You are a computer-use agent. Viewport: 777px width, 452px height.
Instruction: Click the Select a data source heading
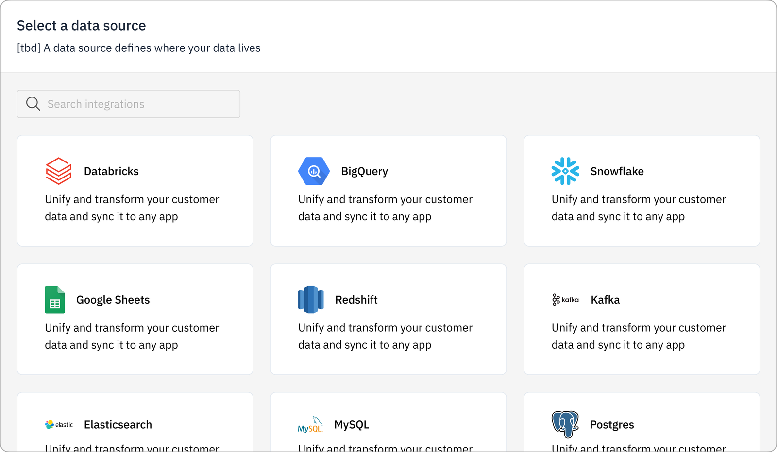82,25
